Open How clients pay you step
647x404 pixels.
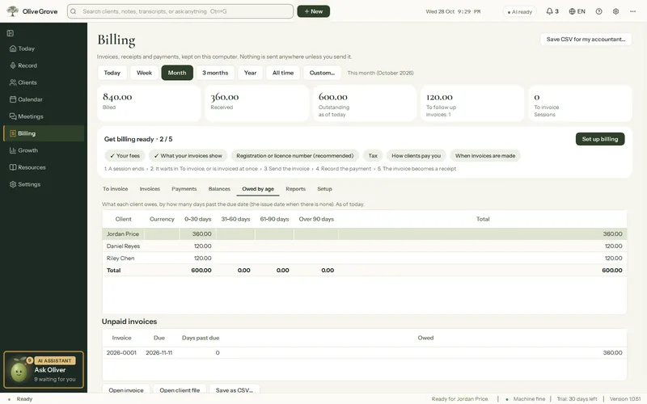click(x=417, y=156)
